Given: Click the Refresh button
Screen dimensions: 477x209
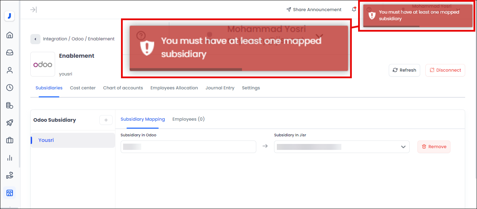Looking at the screenshot, I should click(x=404, y=70).
